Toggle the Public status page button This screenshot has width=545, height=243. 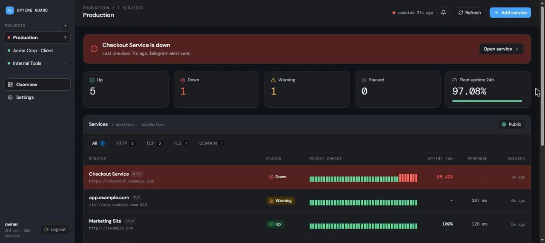pyautogui.click(x=511, y=124)
